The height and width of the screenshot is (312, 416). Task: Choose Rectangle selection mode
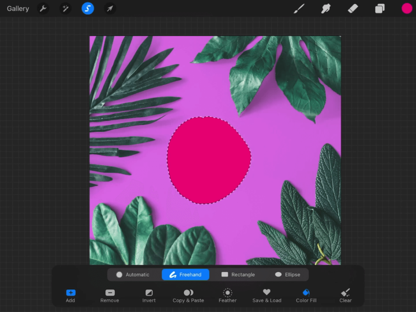point(238,275)
